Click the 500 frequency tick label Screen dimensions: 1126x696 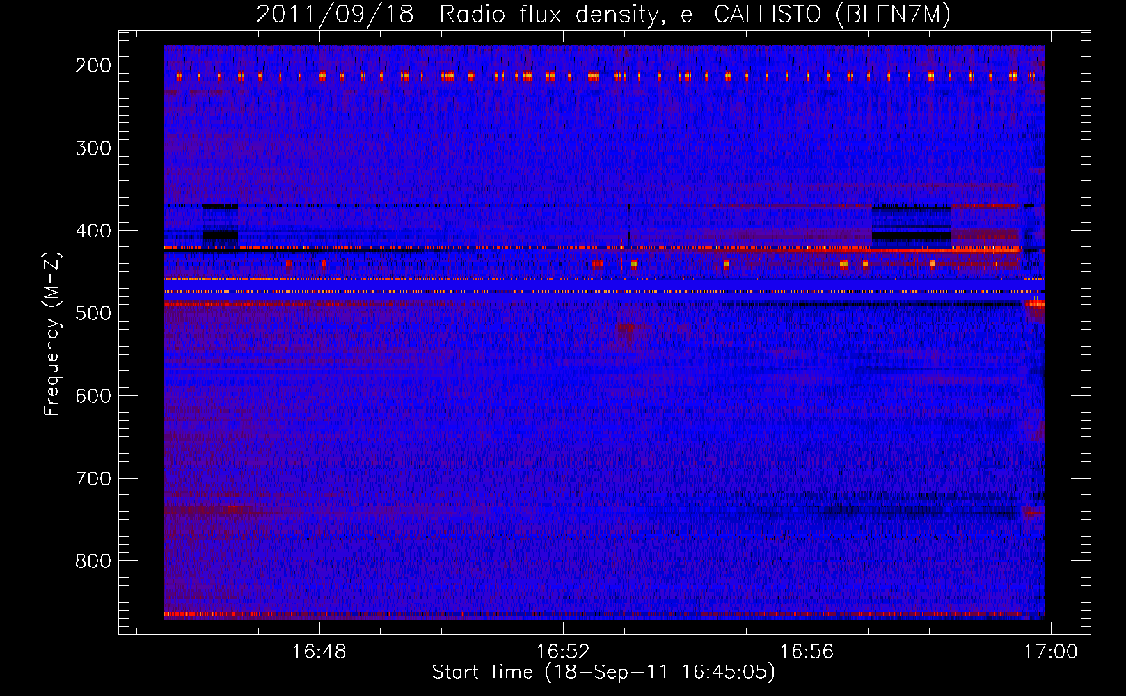(93, 313)
